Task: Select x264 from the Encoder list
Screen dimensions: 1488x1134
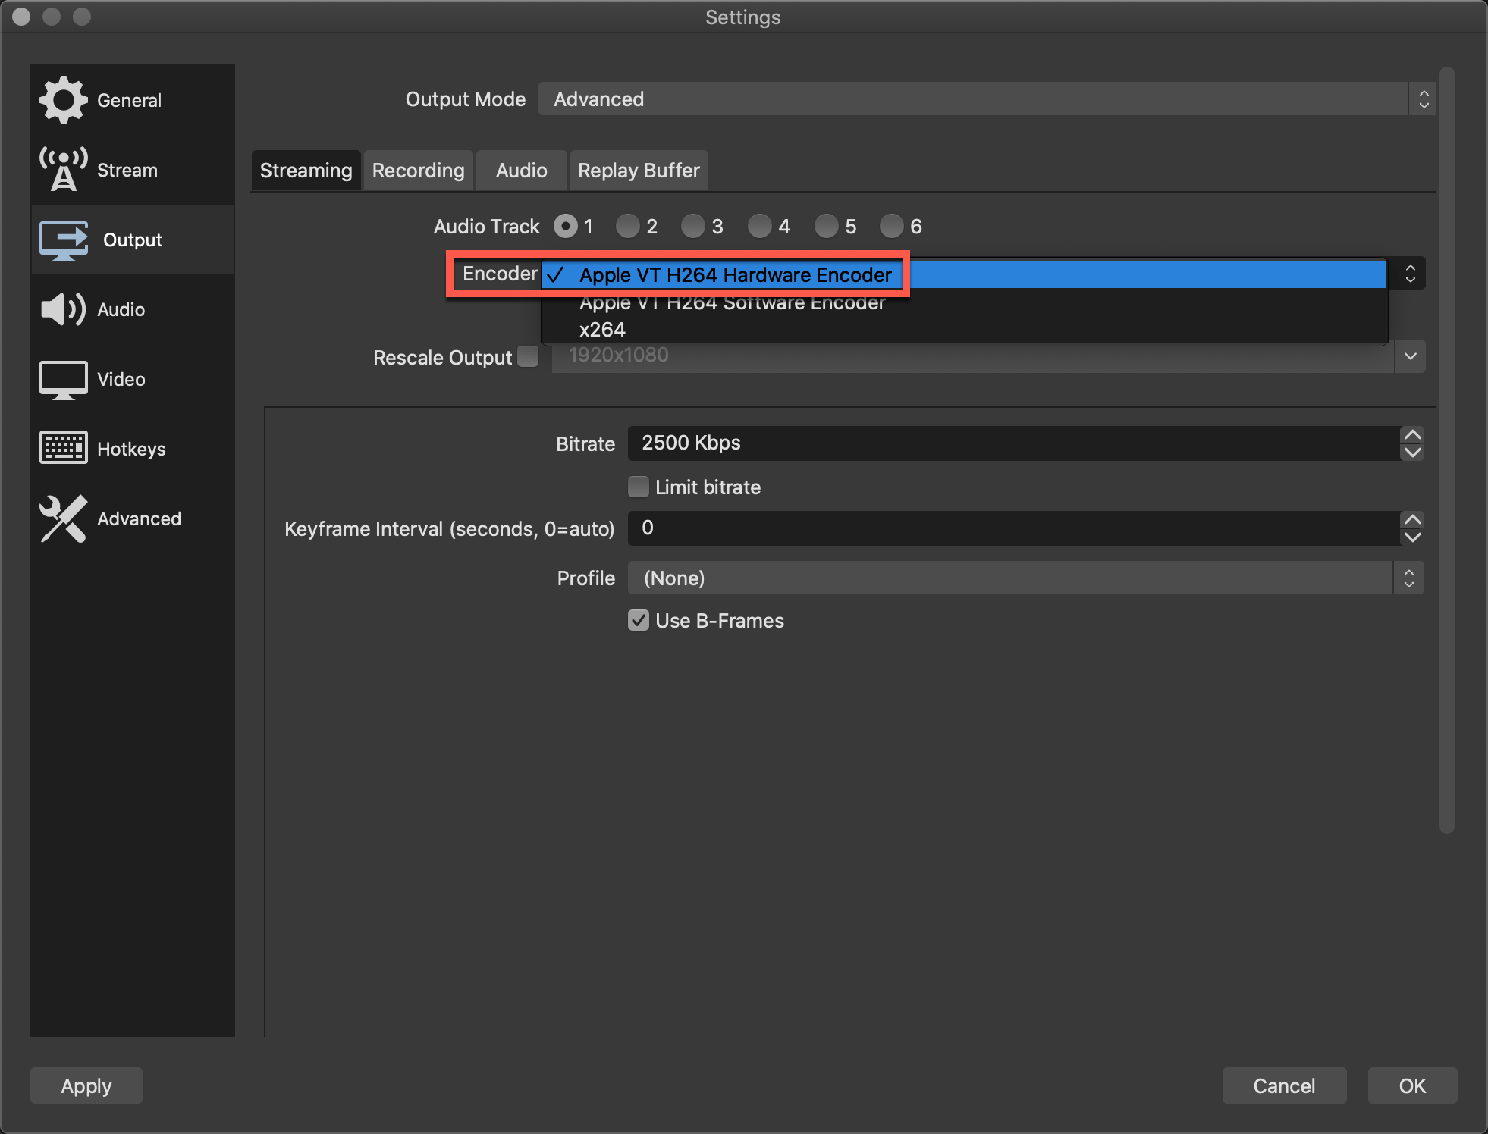Action: click(601, 328)
